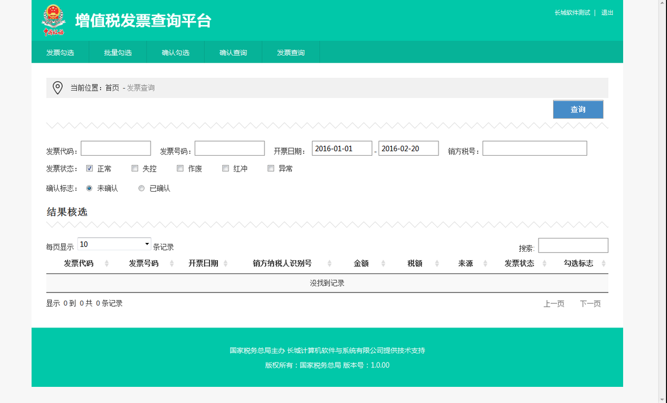Screen dimensions: 667x403
Task: Click the national tax bureau logo emblem
Action: point(53,19)
